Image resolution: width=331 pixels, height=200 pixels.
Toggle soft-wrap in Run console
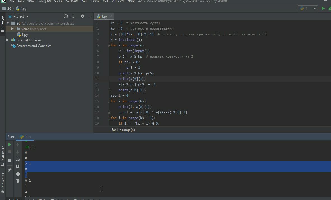coord(18,159)
